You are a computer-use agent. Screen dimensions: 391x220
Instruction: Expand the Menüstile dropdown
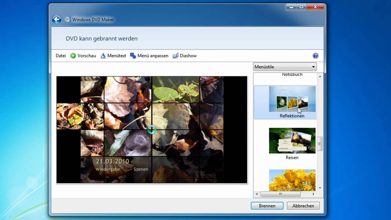point(285,67)
